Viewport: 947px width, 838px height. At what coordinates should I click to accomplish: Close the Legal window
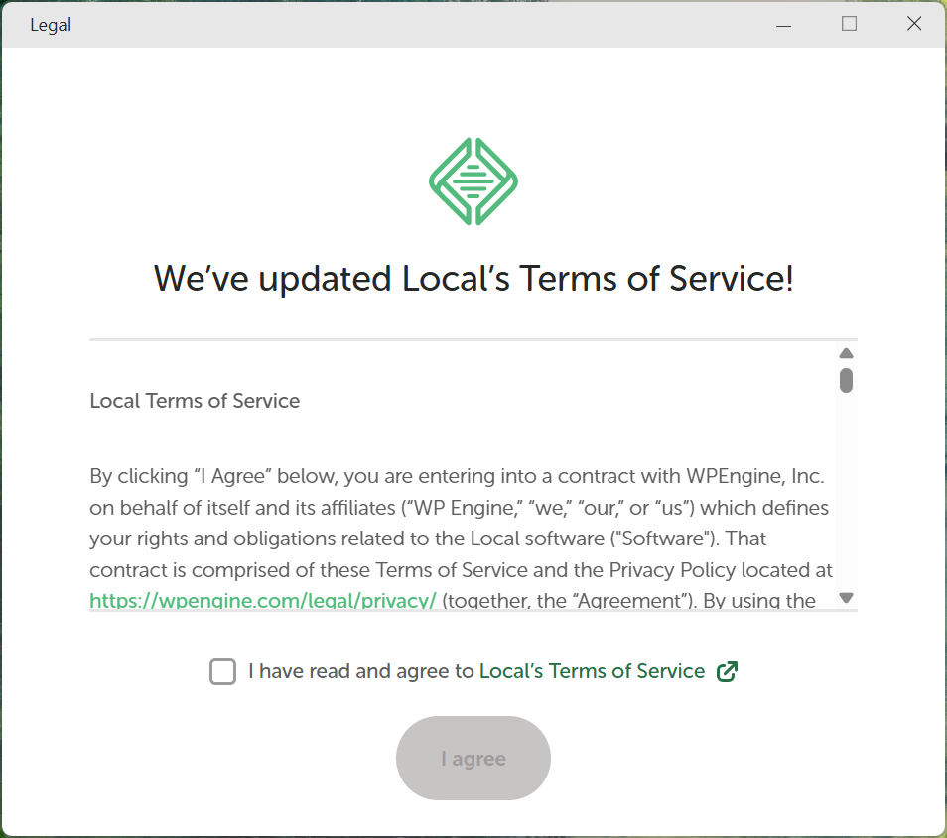click(914, 24)
